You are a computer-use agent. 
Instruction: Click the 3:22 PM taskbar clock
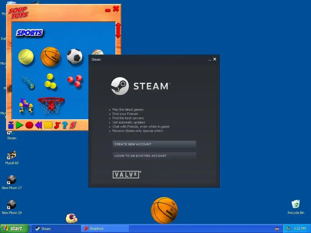click(x=300, y=228)
